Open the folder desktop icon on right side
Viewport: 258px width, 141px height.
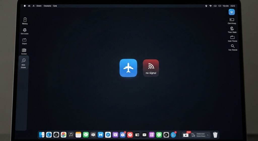click(x=232, y=37)
